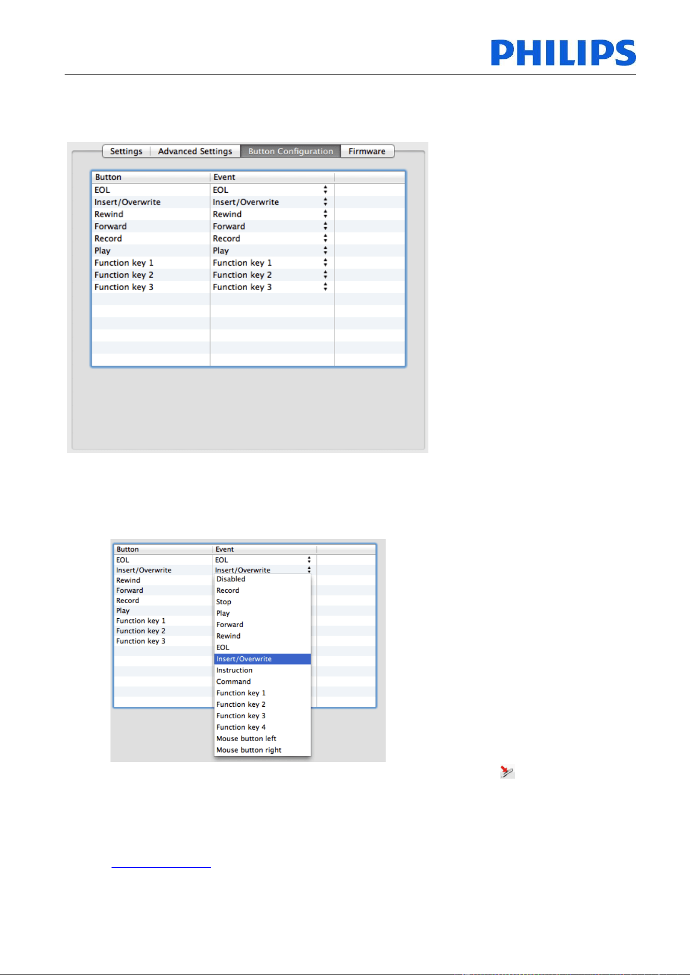Select the Button Configuration tab
This screenshot has width=690, height=975.
(290, 151)
